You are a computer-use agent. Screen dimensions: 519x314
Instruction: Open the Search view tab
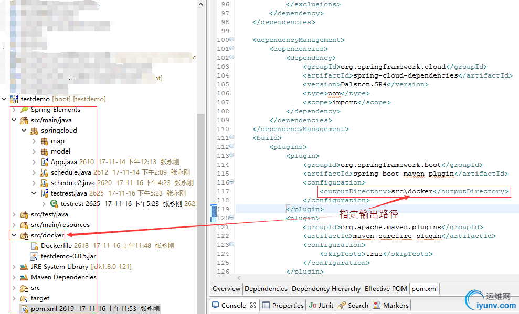[353, 306]
